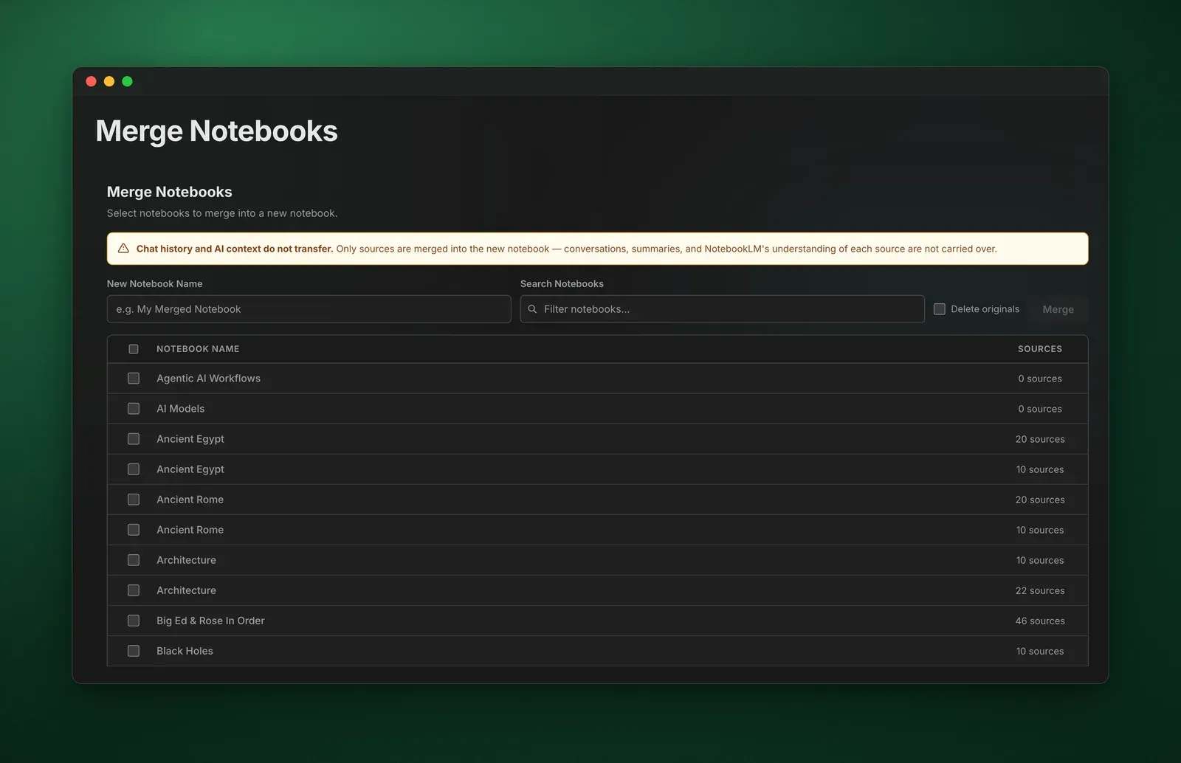The width and height of the screenshot is (1181, 763).
Task: Select the Ancient Egypt checkbox with 20 sources
Action: coord(134,439)
